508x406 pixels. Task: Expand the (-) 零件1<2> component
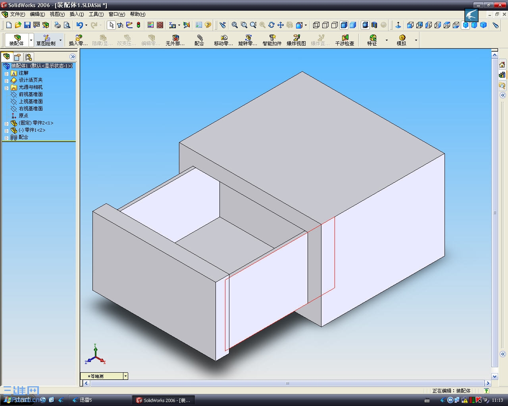[6, 130]
